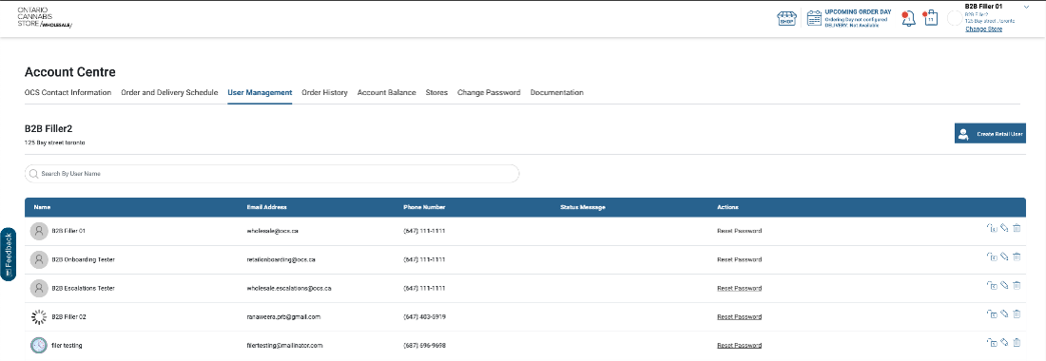Screen dimensions: 1046x361
Task: Click the Create Retail User button
Action: [990, 134]
